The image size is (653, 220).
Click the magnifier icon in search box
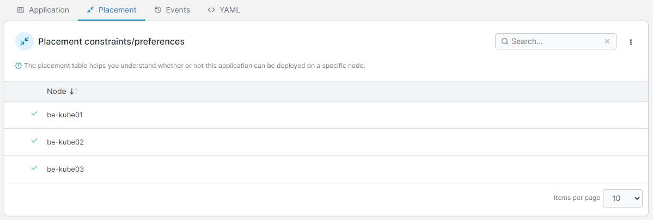[x=505, y=41]
